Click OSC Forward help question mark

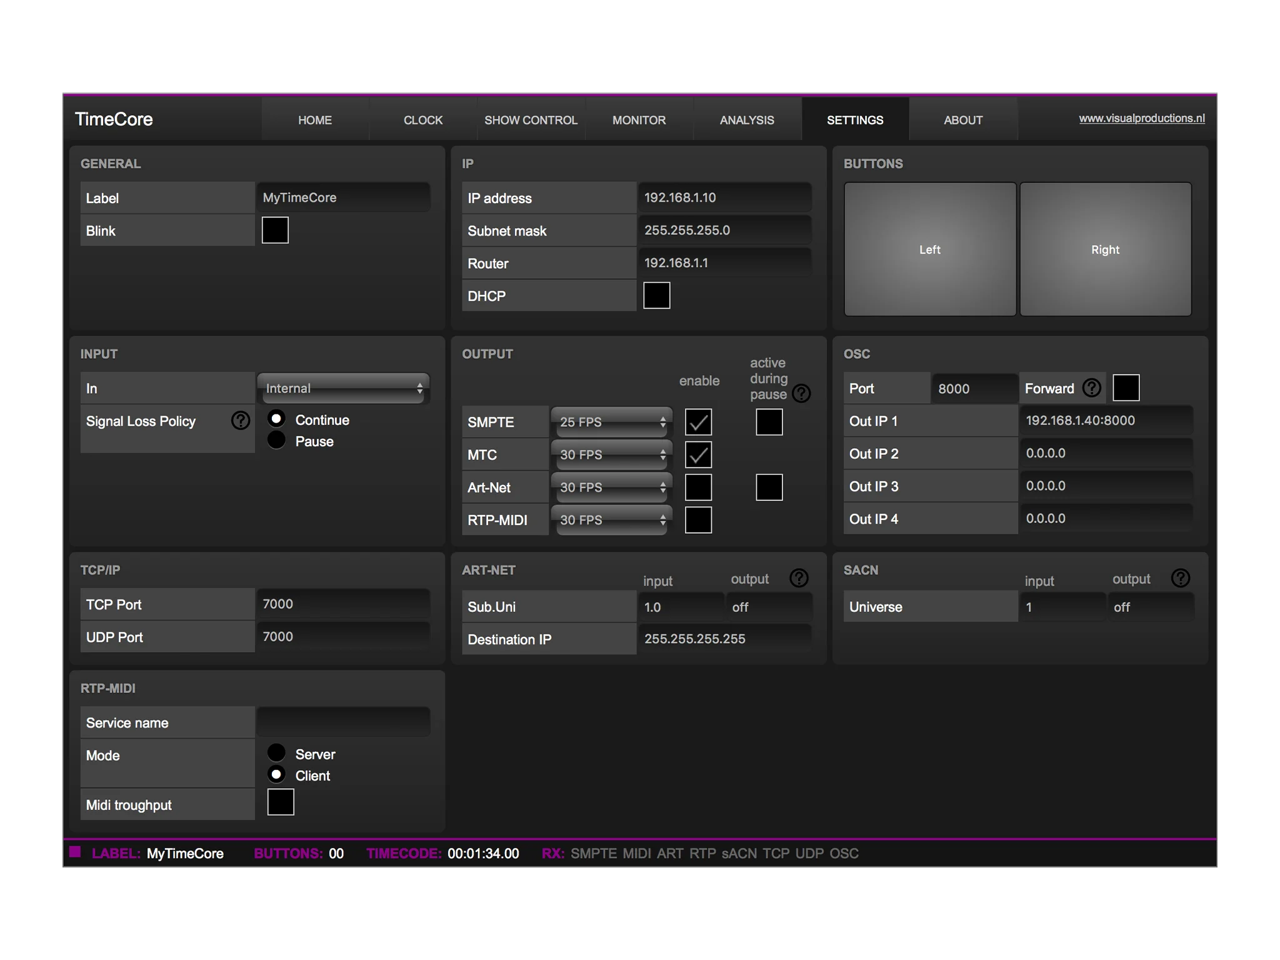(x=1092, y=388)
